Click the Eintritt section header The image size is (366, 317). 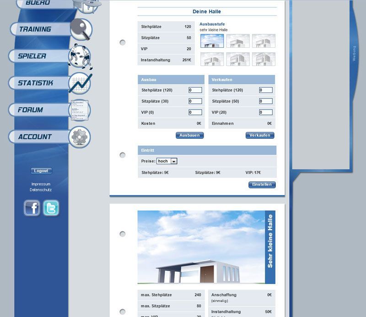pos(207,150)
